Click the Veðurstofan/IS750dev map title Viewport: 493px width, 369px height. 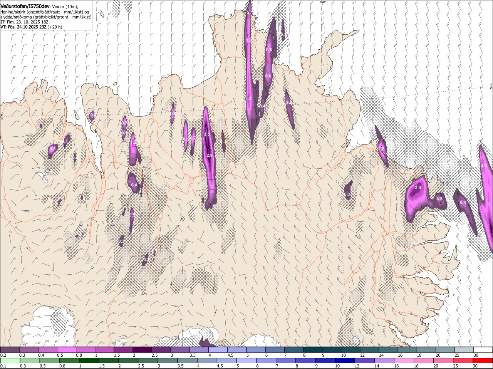25,7
